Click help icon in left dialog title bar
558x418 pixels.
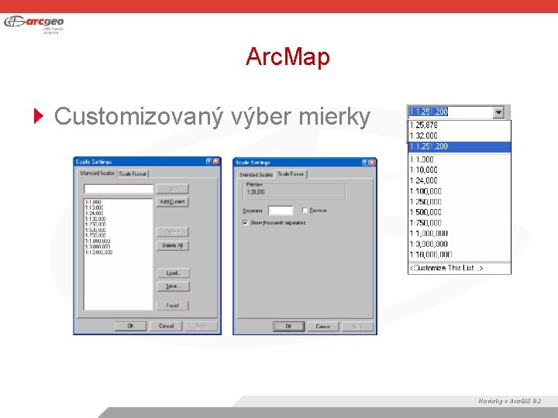(x=209, y=161)
